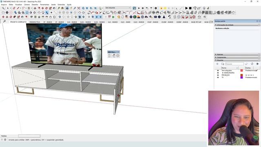
Task: Toggle visibility of Sem etiquetas tag
Action: pos(218,71)
